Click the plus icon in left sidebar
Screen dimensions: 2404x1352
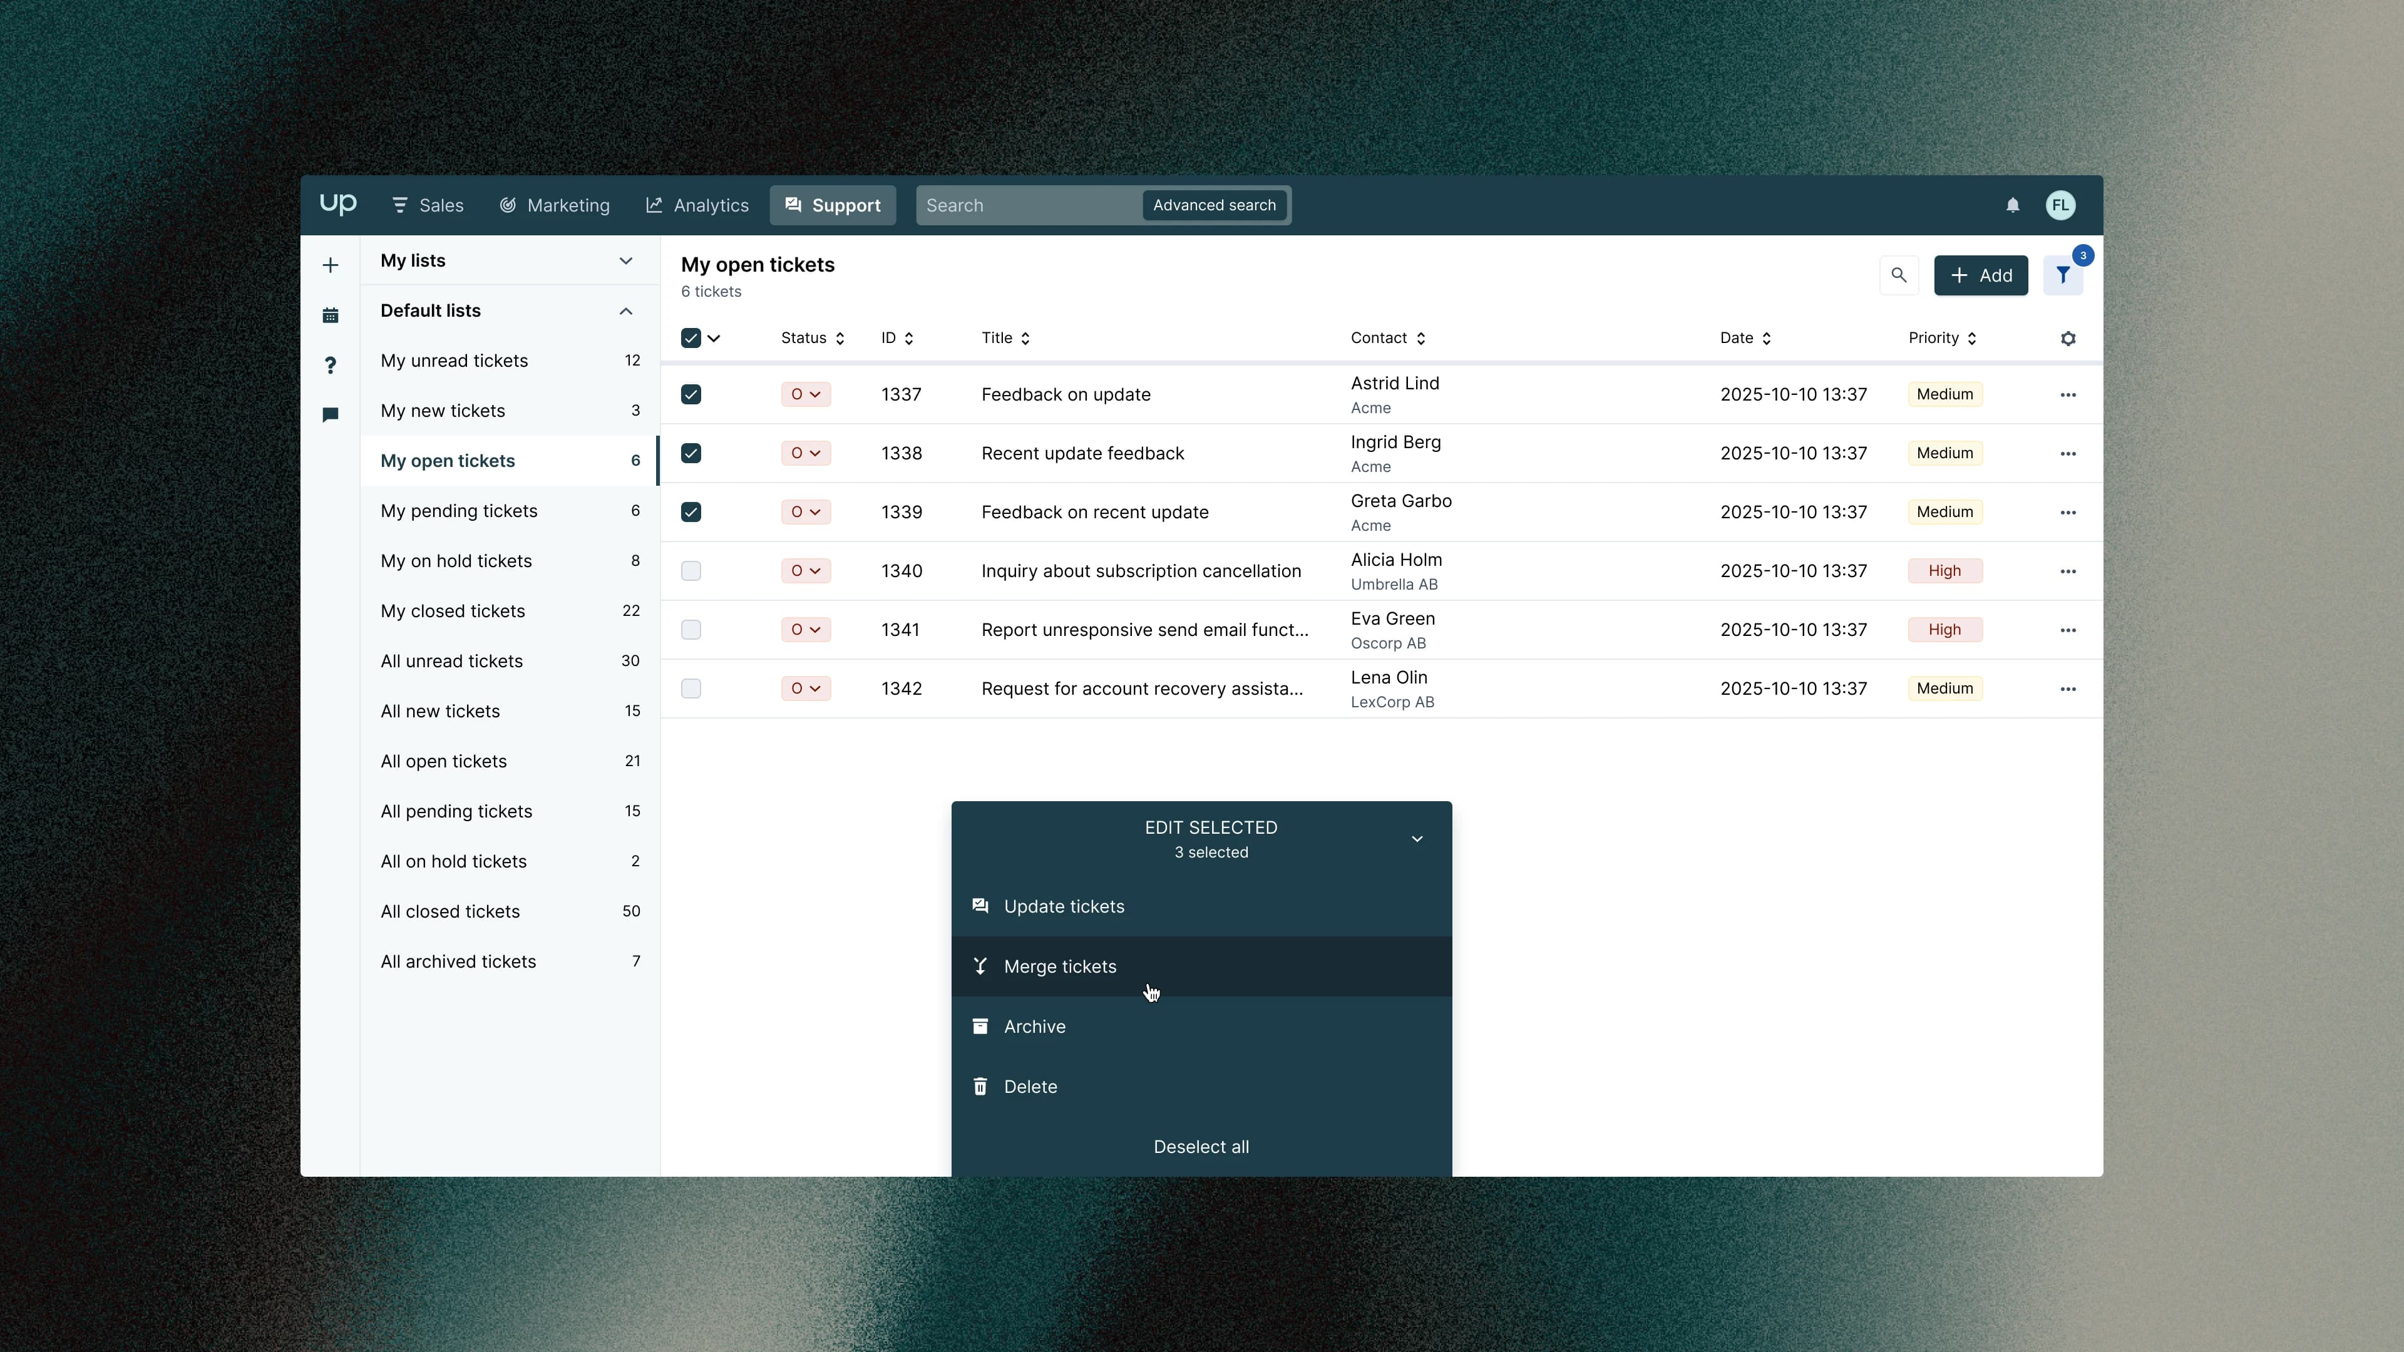(x=331, y=266)
